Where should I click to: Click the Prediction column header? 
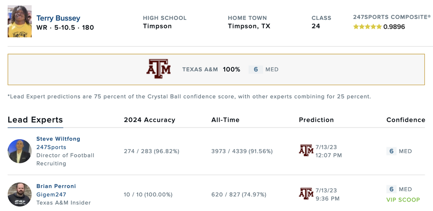click(316, 120)
